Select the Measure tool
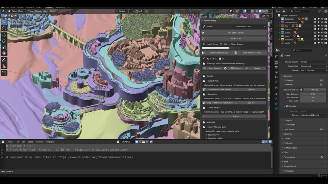Viewport: 328px width, 184px height. (x=4, y=66)
